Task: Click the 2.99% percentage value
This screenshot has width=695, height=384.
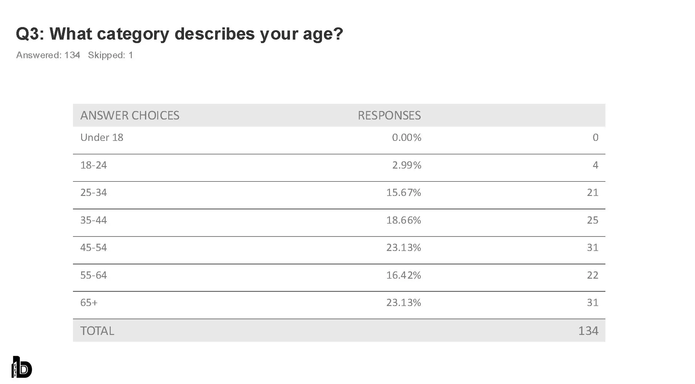Action: coord(406,165)
